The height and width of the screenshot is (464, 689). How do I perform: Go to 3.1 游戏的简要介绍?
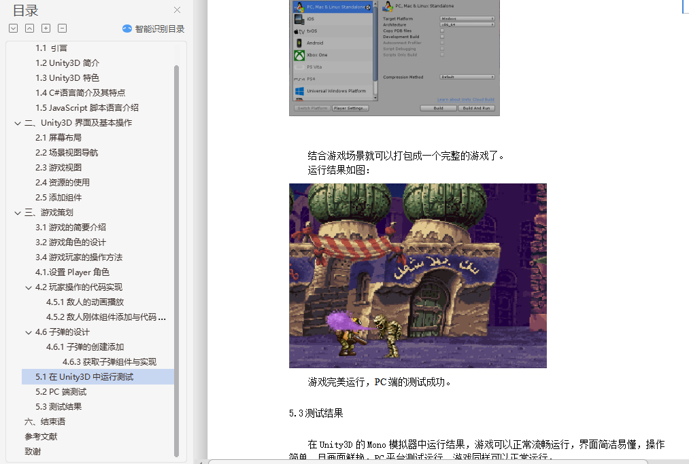(x=71, y=228)
